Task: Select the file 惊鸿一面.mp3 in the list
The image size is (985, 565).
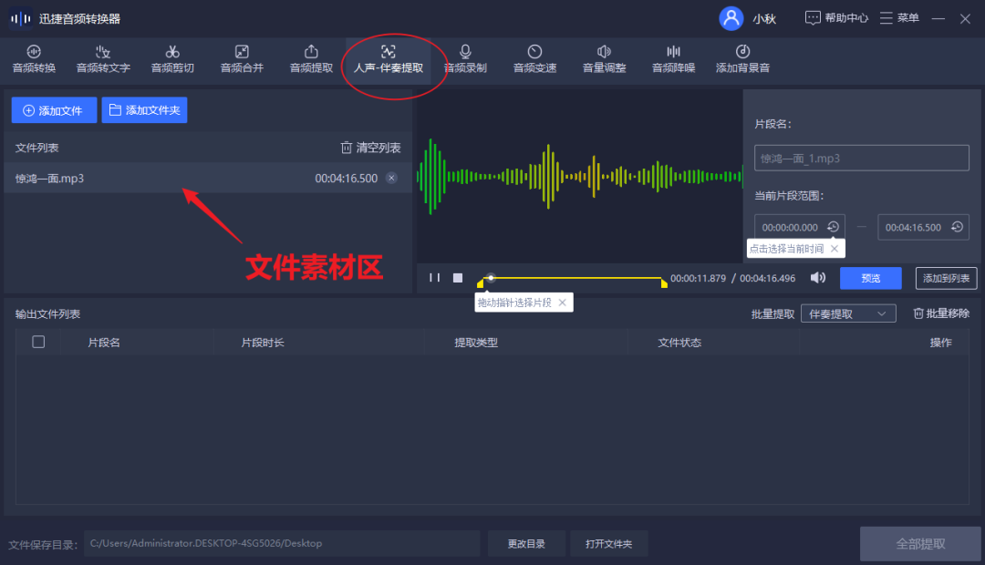Action: [208, 179]
